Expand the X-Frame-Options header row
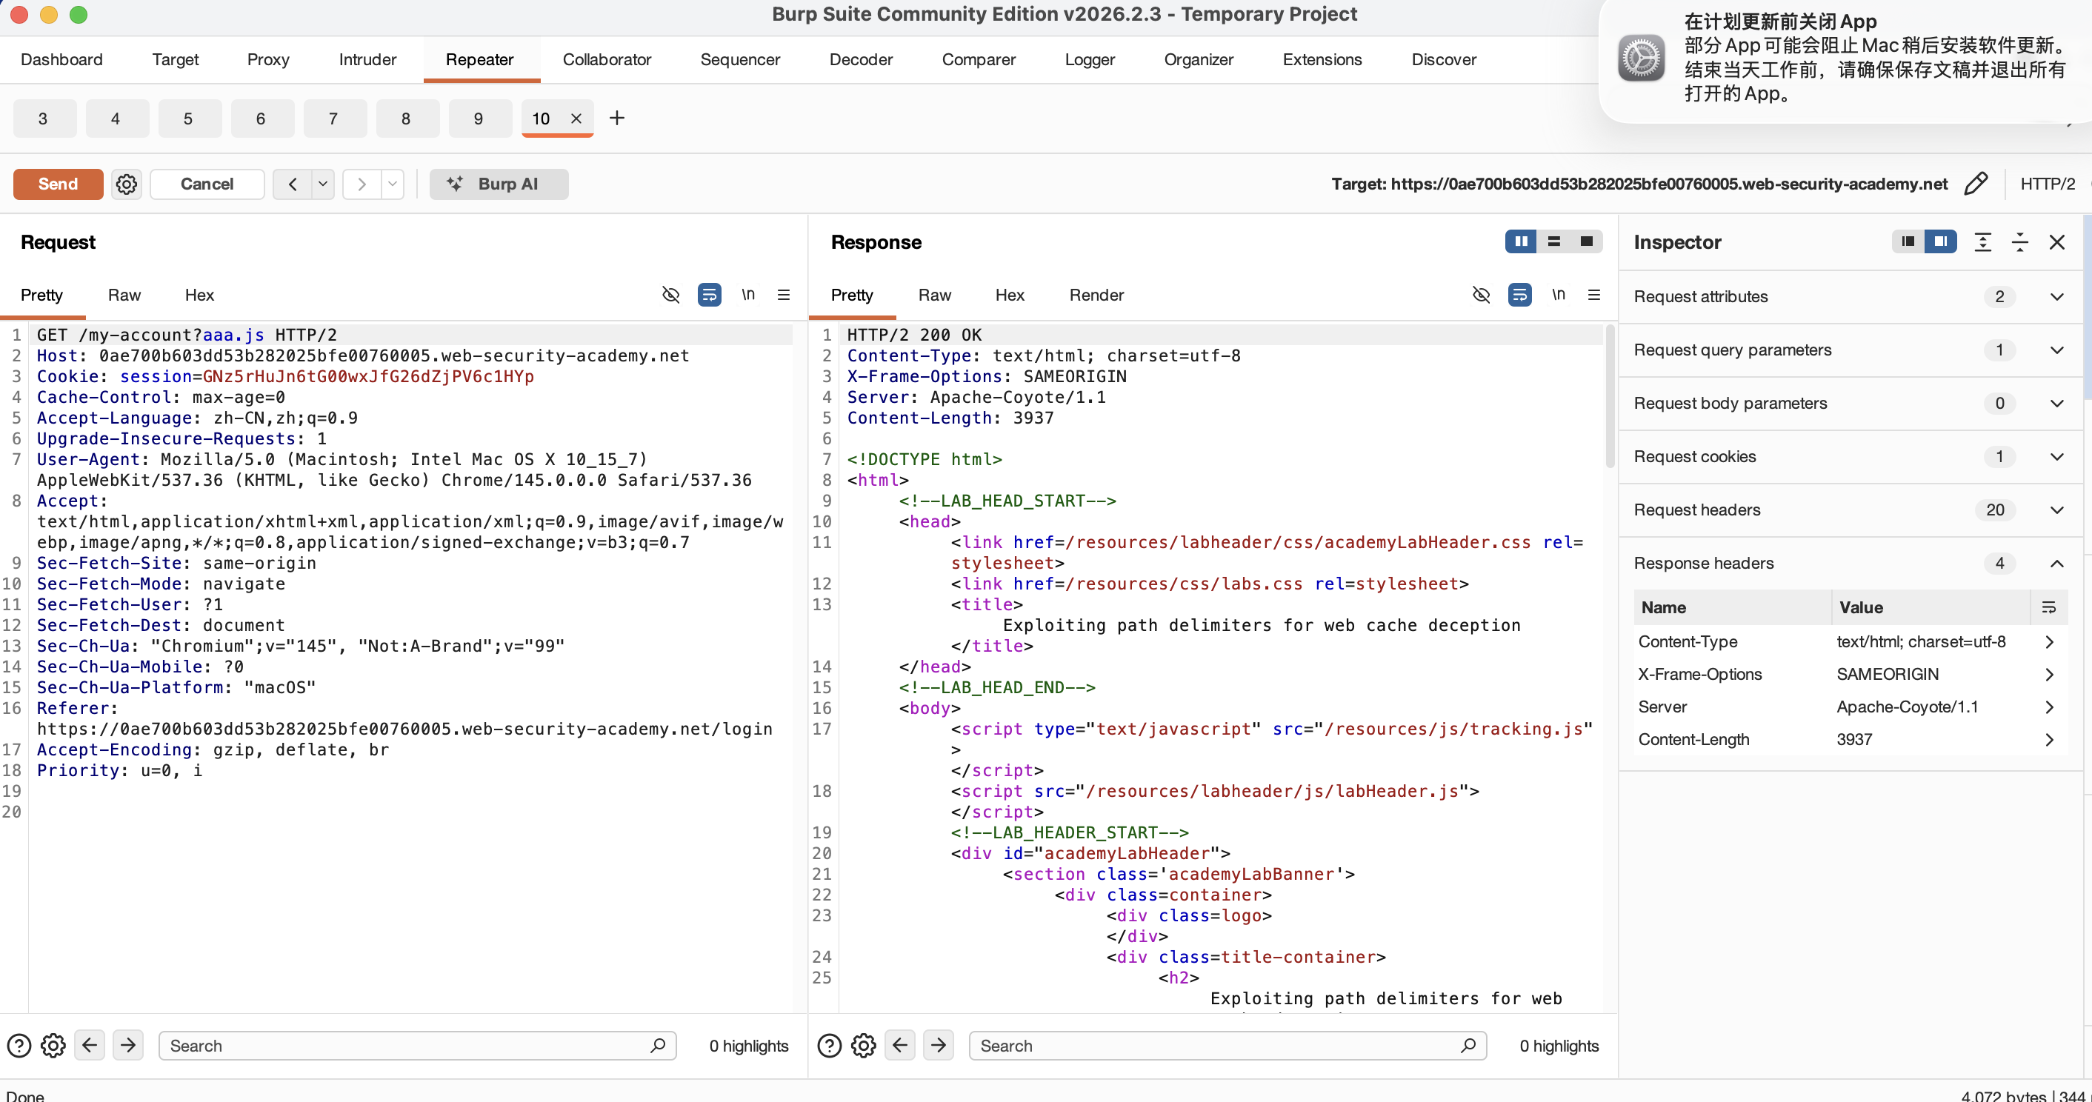 (x=2050, y=674)
